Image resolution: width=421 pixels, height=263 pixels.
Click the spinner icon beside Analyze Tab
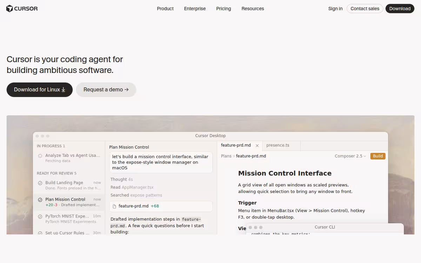[40, 155]
